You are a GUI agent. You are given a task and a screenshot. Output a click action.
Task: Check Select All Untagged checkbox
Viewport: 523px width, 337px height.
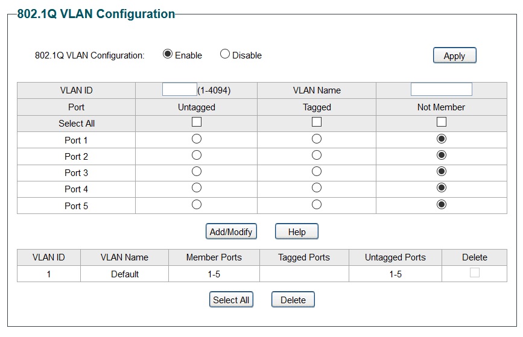tap(196, 122)
